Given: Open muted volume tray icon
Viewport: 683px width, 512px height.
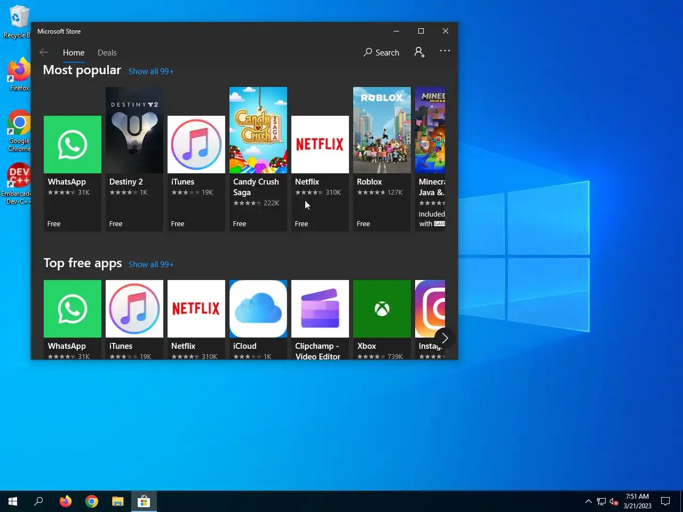Looking at the screenshot, I should (x=614, y=501).
